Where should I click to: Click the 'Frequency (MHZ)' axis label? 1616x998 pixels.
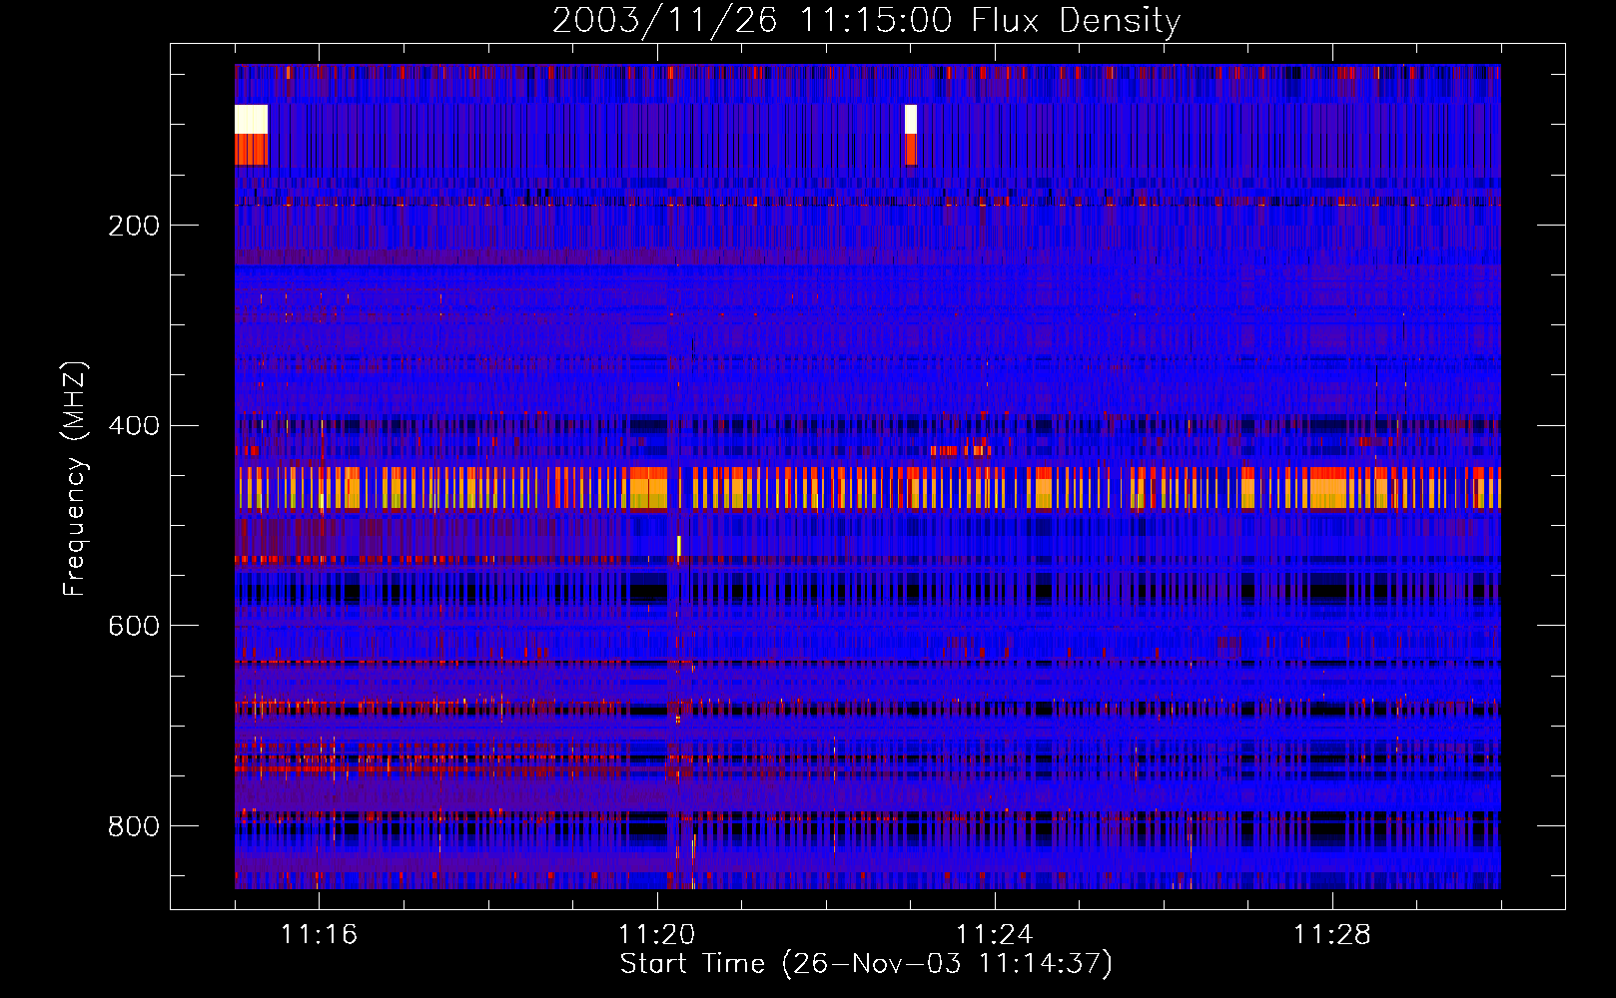coord(75,479)
